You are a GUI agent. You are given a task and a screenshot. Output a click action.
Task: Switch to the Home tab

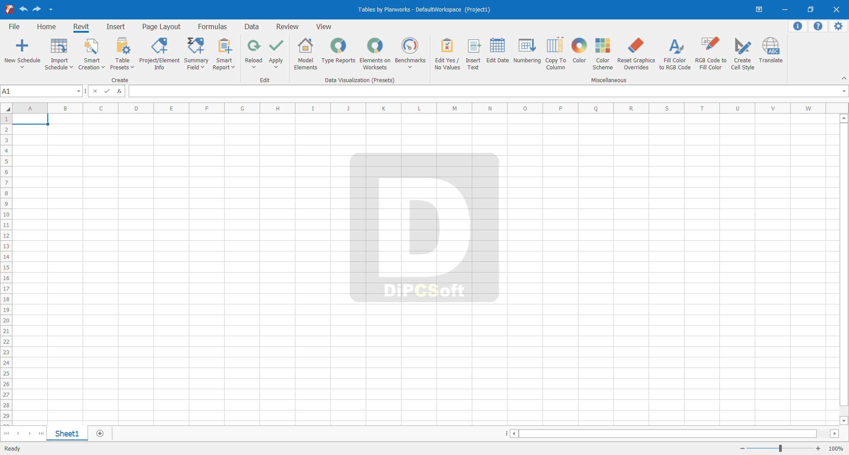(46, 27)
